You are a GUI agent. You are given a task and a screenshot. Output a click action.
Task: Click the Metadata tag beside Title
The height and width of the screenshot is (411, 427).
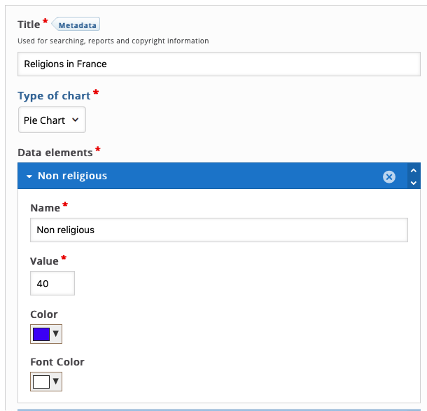point(76,25)
